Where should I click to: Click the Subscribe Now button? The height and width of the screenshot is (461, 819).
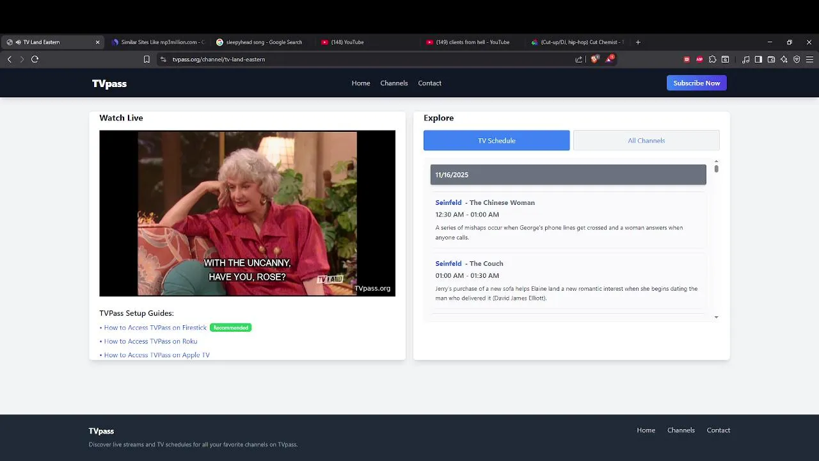tap(697, 83)
